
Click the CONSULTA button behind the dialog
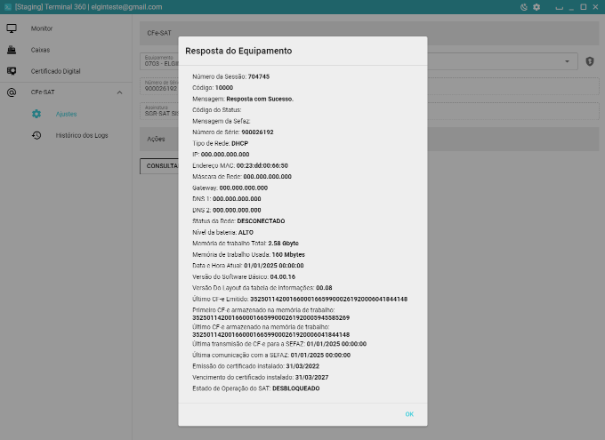point(159,166)
